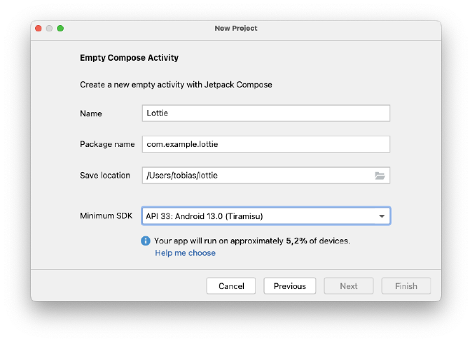The image size is (472, 342).
Task: Click the Finish button
Action: point(406,286)
